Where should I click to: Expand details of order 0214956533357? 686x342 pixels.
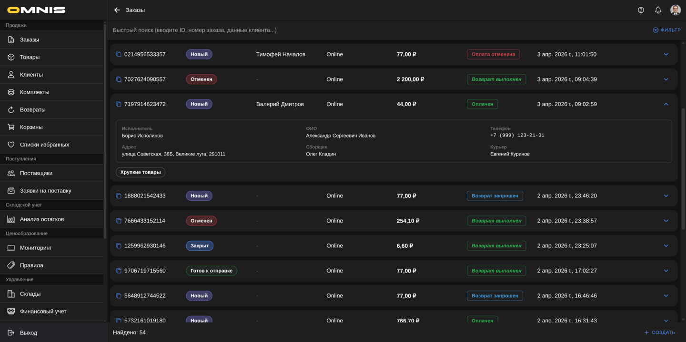pyautogui.click(x=666, y=54)
